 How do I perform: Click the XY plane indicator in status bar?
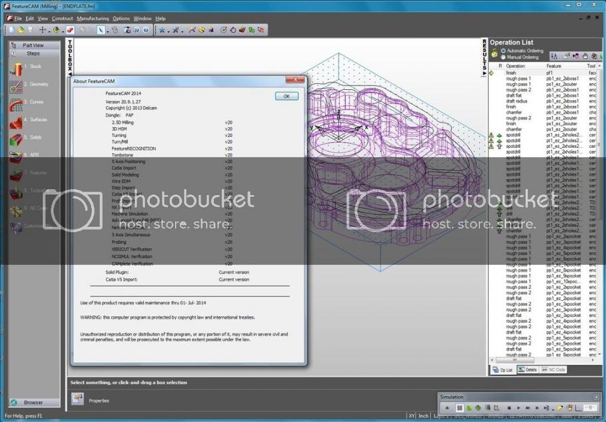[x=412, y=416]
